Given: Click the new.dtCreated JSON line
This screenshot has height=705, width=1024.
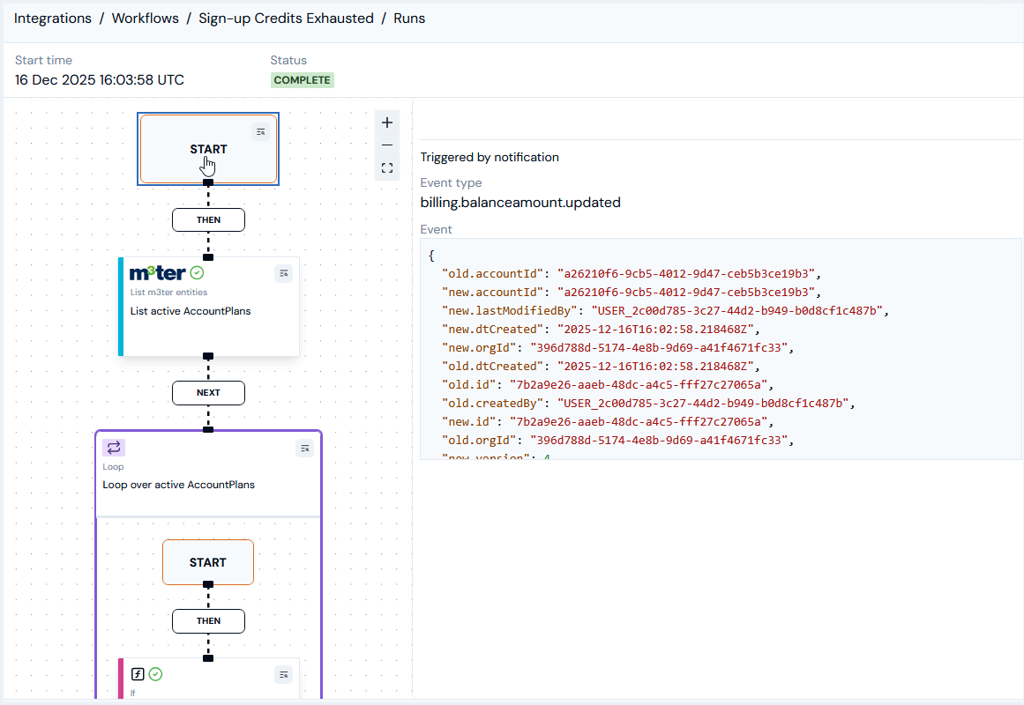Looking at the screenshot, I should point(601,330).
